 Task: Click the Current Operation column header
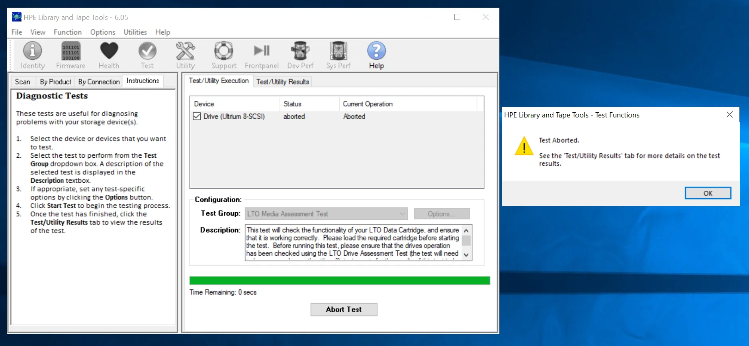tap(408, 104)
